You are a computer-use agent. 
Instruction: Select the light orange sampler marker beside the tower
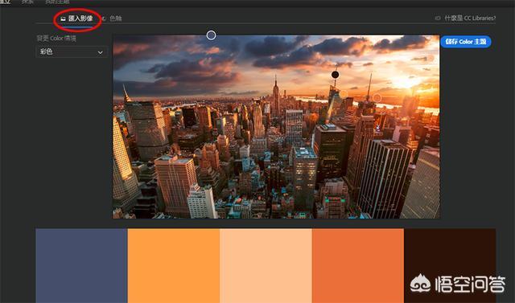(x=344, y=95)
